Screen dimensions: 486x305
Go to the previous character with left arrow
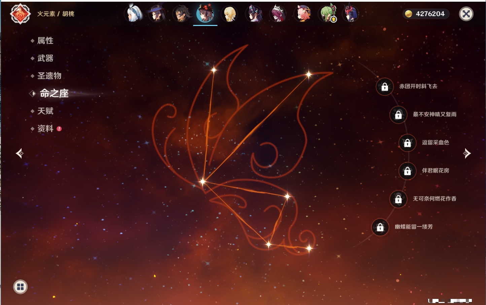coord(20,153)
